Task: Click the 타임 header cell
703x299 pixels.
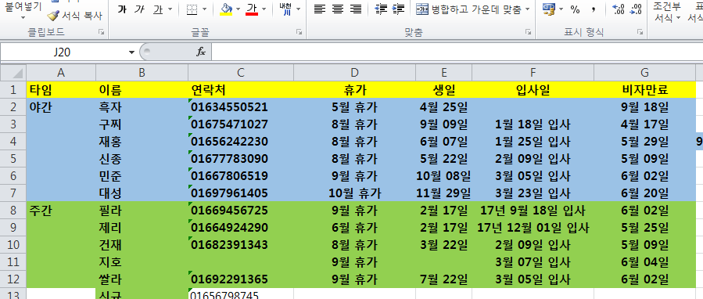Action: click(x=61, y=90)
